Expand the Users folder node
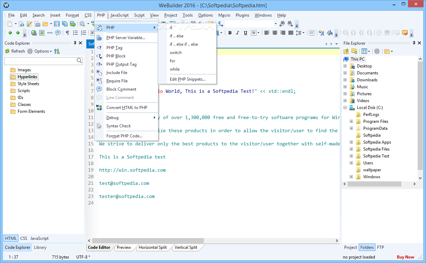The width and height of the screenshot is (426, 263). (351, 163)
